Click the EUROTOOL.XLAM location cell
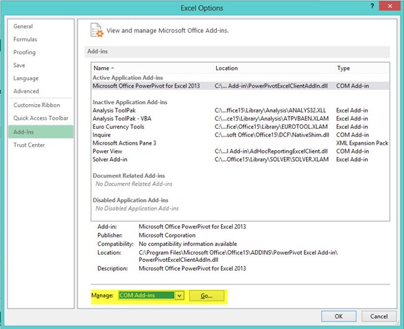This screenshot has width=404, height=329. tap(271, 127)
